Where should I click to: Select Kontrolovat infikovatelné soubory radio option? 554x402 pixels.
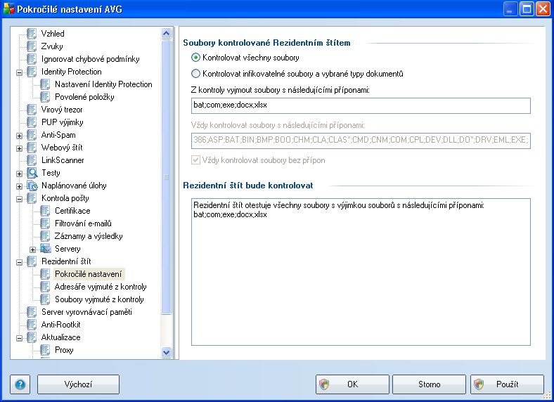click(x=195, y=74)
